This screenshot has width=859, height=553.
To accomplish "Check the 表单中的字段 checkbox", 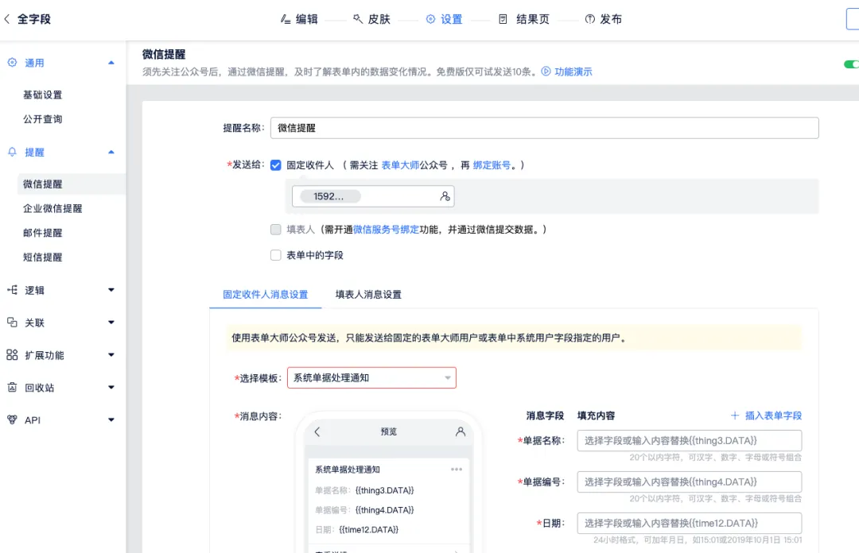I will [276, 255].
